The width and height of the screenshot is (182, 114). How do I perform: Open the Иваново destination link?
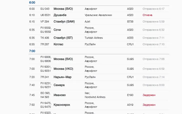[60, 95]
